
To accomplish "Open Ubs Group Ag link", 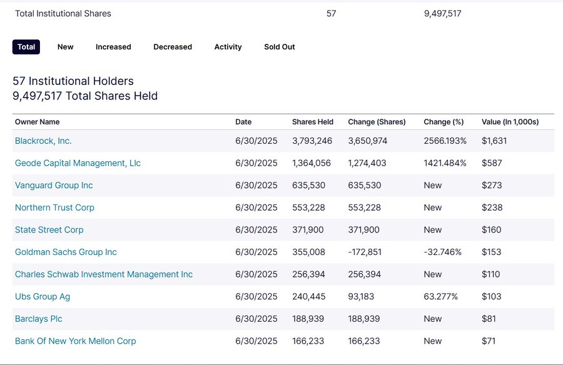I will [43, 296].
